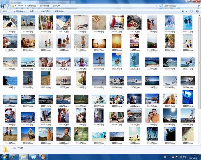The width and height of the screenshot is (201, 160).
Task: Open the view options dropdown arrow
Action: coord(186,11)
